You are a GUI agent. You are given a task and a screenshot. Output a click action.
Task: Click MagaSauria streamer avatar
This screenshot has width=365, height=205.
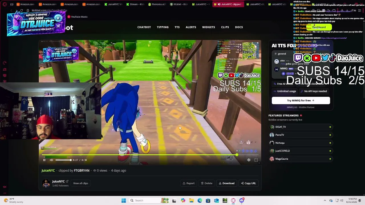click(x=272, y=159)
